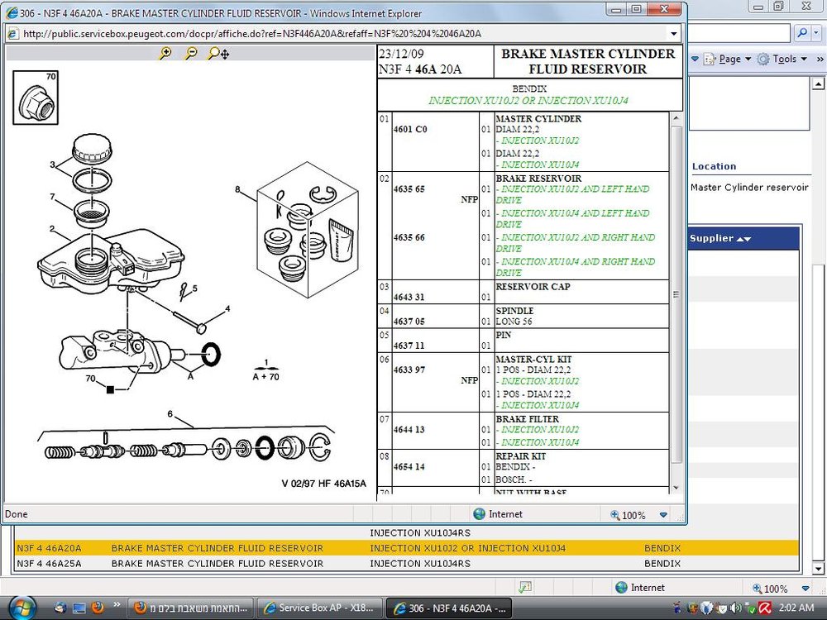Select the N3F 4 46A25A row
The height and width of the screenshot is (620, 827).
tap(405, 564)
